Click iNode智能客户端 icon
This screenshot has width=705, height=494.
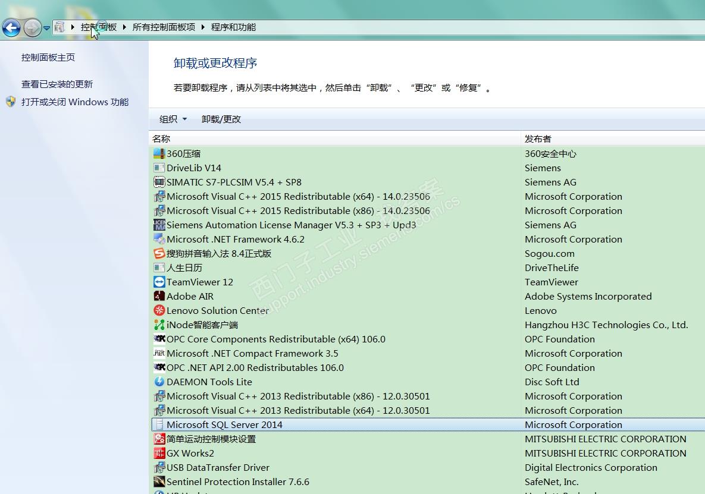point(159,325)
